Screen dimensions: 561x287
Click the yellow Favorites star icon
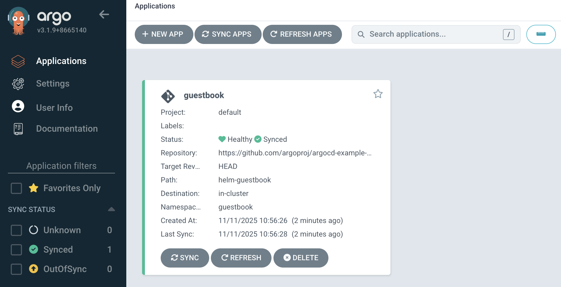point(34,188)
